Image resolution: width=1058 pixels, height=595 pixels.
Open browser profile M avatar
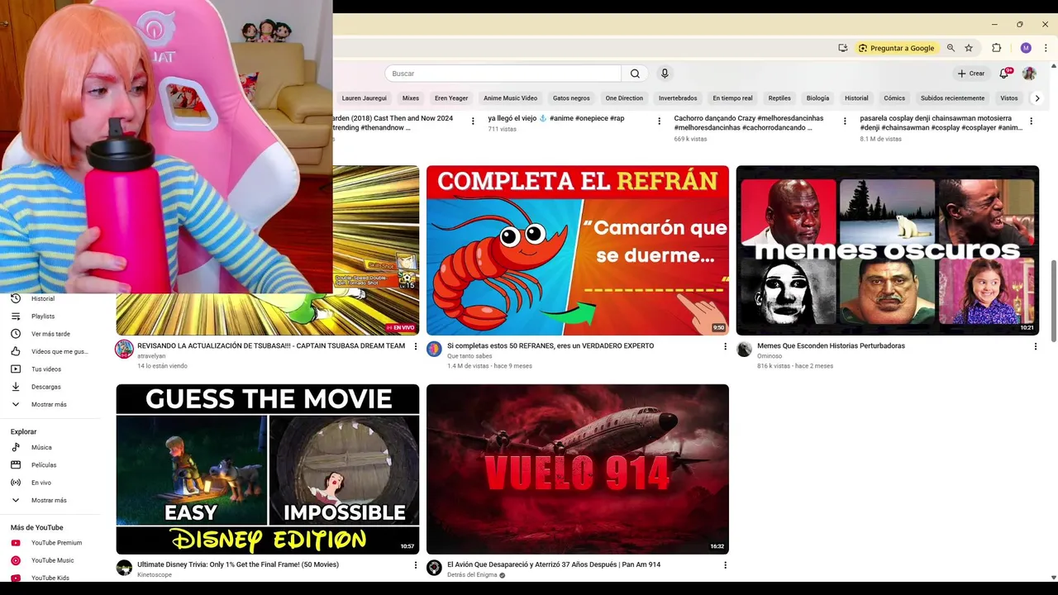(x=1026, y=48)
